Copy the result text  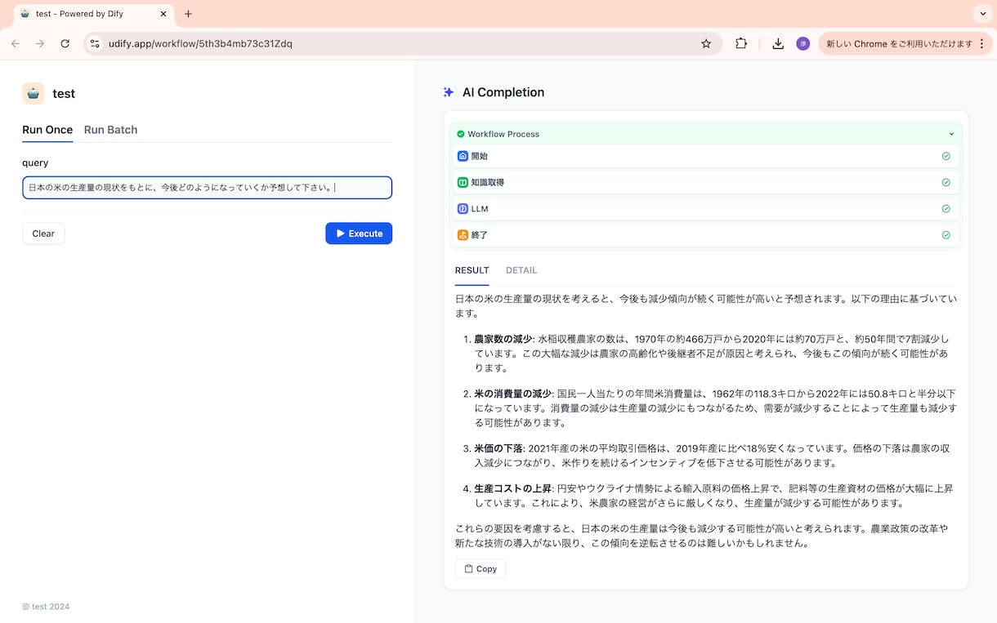pos(481,569)
